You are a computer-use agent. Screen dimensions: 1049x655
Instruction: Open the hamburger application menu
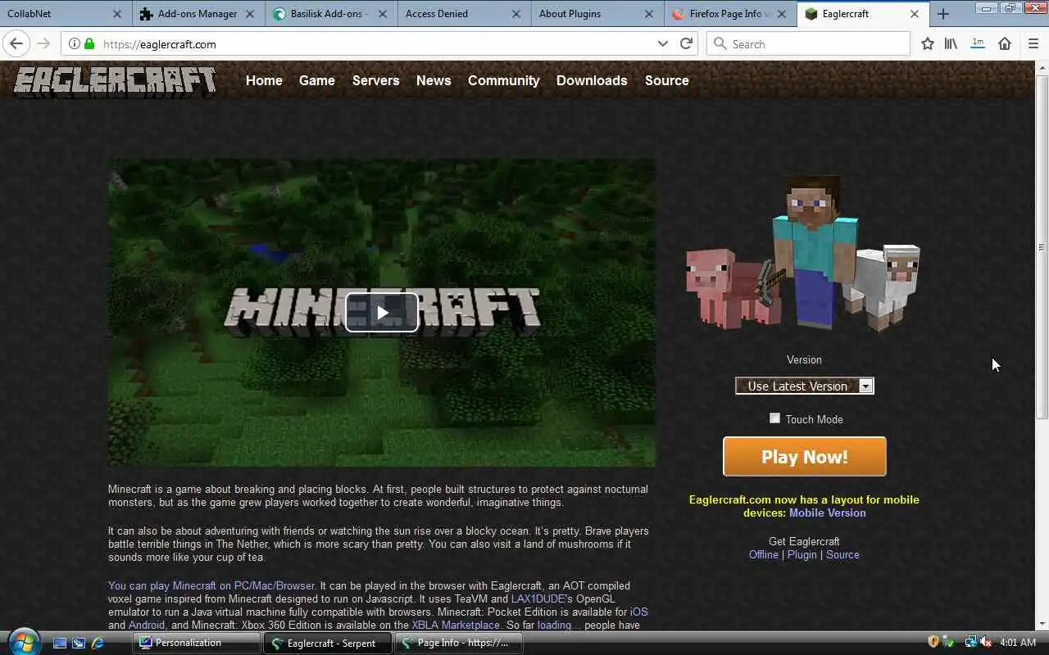tap(1033, 44)
